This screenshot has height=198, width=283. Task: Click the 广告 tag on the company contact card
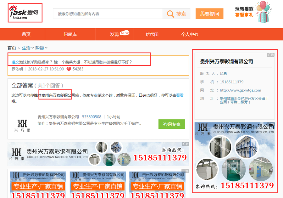[x=270, y=55]
